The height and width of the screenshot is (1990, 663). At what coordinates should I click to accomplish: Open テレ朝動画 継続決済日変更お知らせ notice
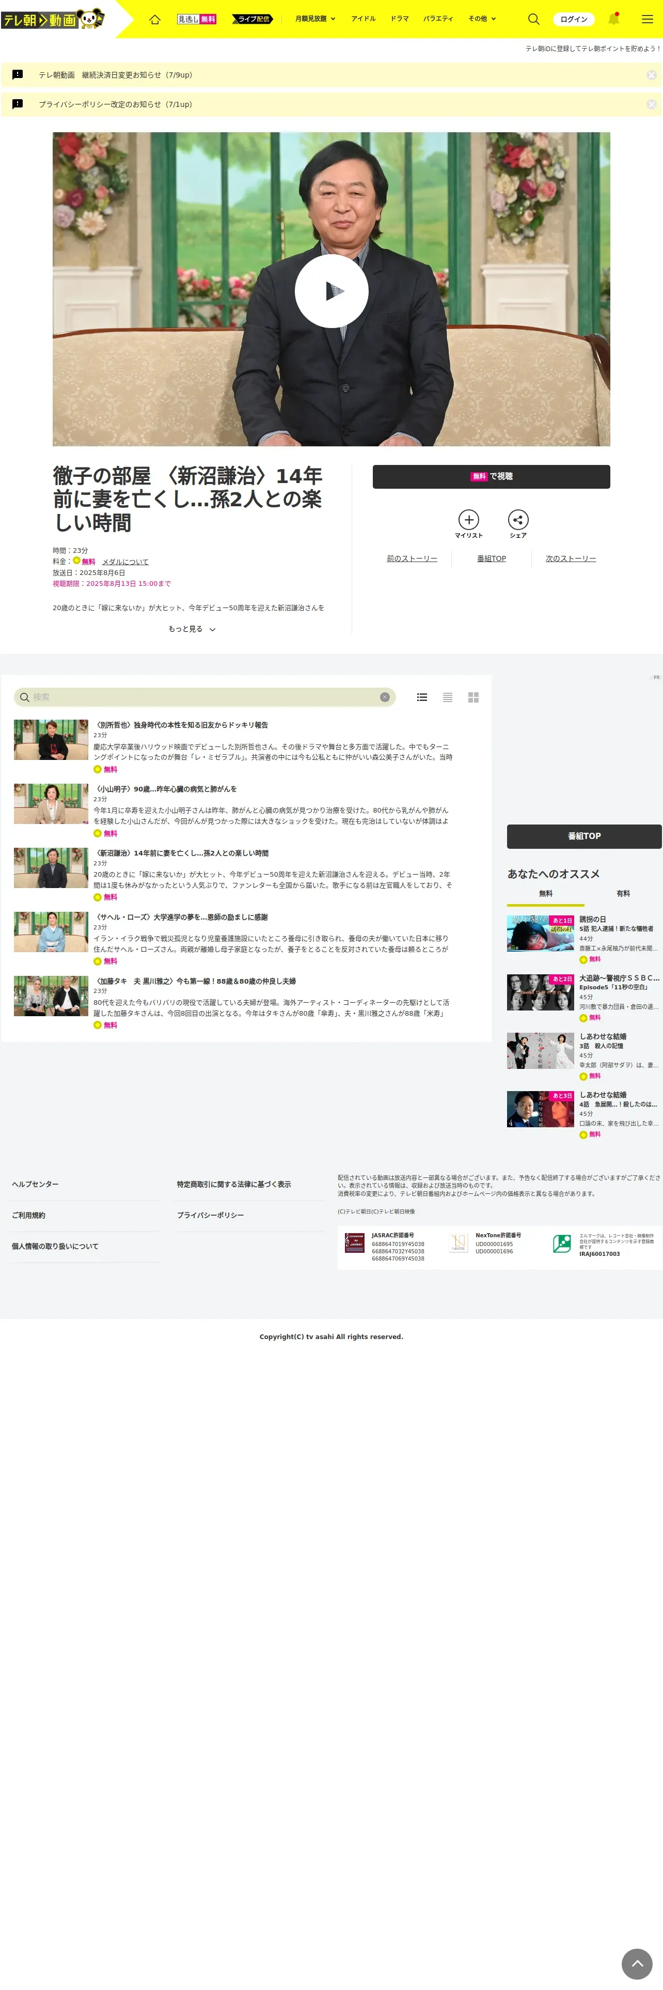coord(116,75)
